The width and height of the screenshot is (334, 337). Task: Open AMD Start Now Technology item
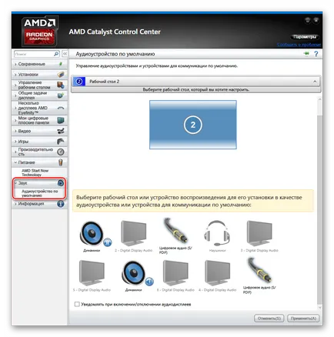[35, 172]
